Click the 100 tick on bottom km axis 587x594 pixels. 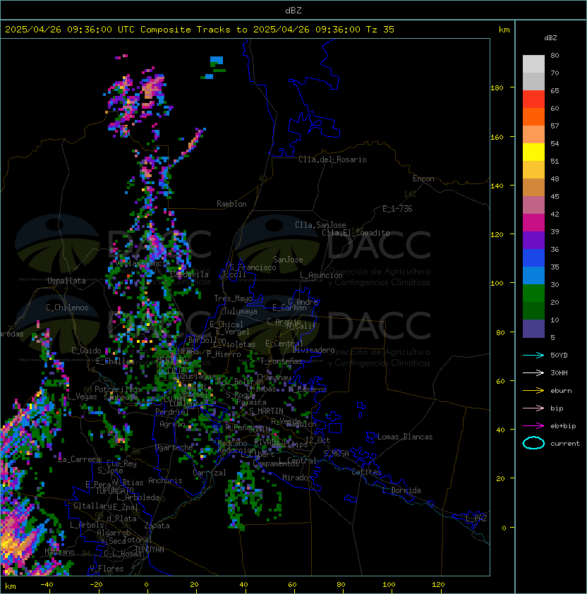click(389, 585)
